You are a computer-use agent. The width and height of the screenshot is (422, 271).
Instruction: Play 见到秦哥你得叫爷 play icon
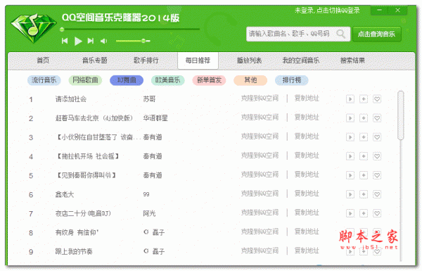coord(350,175)
